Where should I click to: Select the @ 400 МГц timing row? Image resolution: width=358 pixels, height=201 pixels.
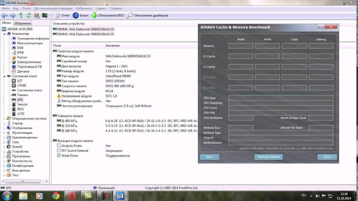coord(125,121)
